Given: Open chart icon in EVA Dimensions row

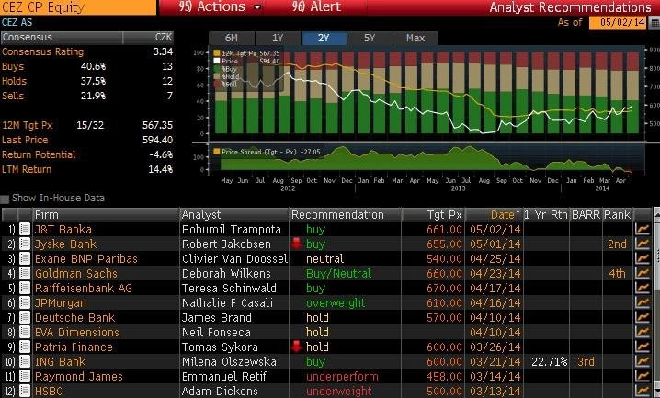Looking at the screenshot, I should click(x=643, y=333).
